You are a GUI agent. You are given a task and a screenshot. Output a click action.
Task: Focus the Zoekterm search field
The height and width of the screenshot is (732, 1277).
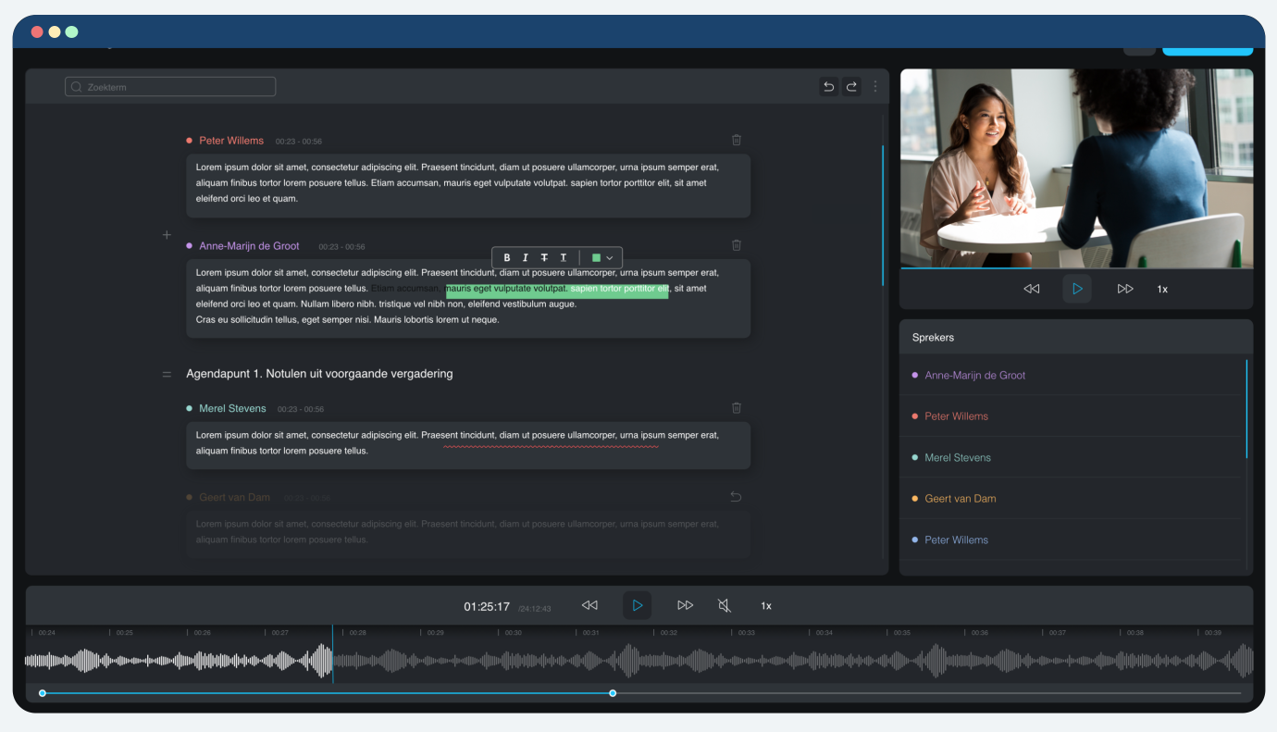pos(170,87)
